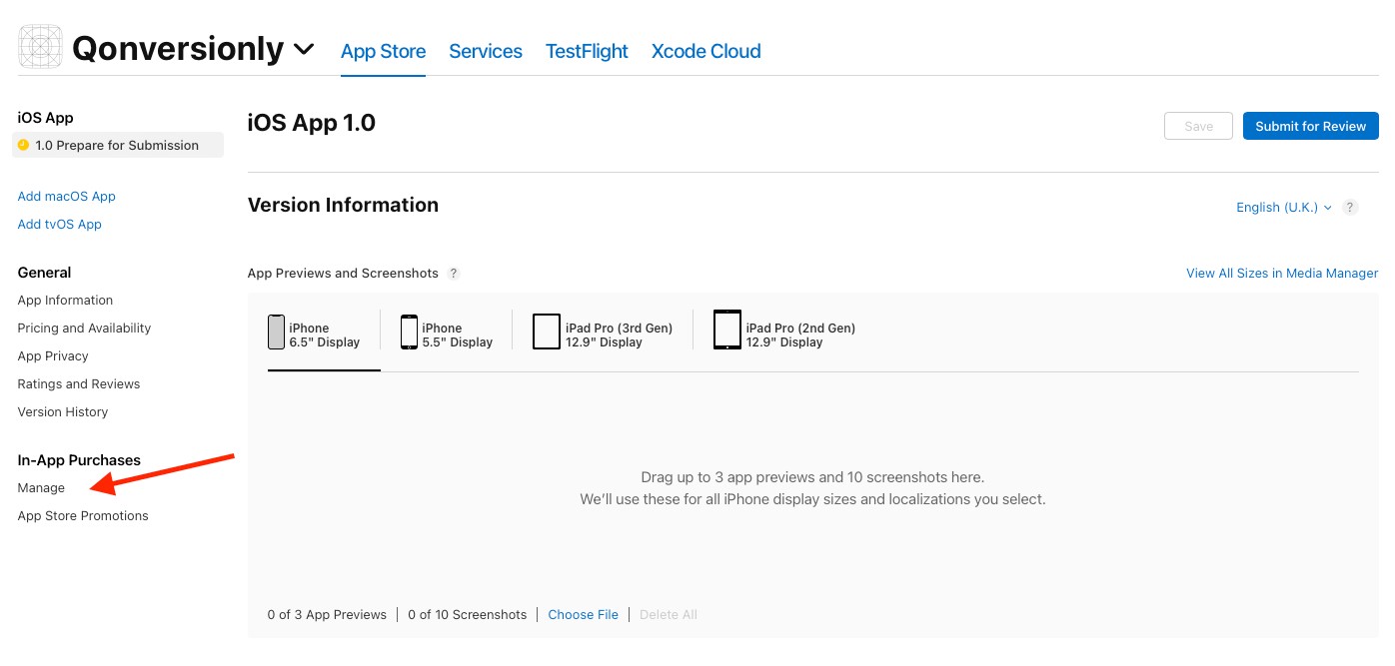Click Add macOS App

tap(66, 196)
